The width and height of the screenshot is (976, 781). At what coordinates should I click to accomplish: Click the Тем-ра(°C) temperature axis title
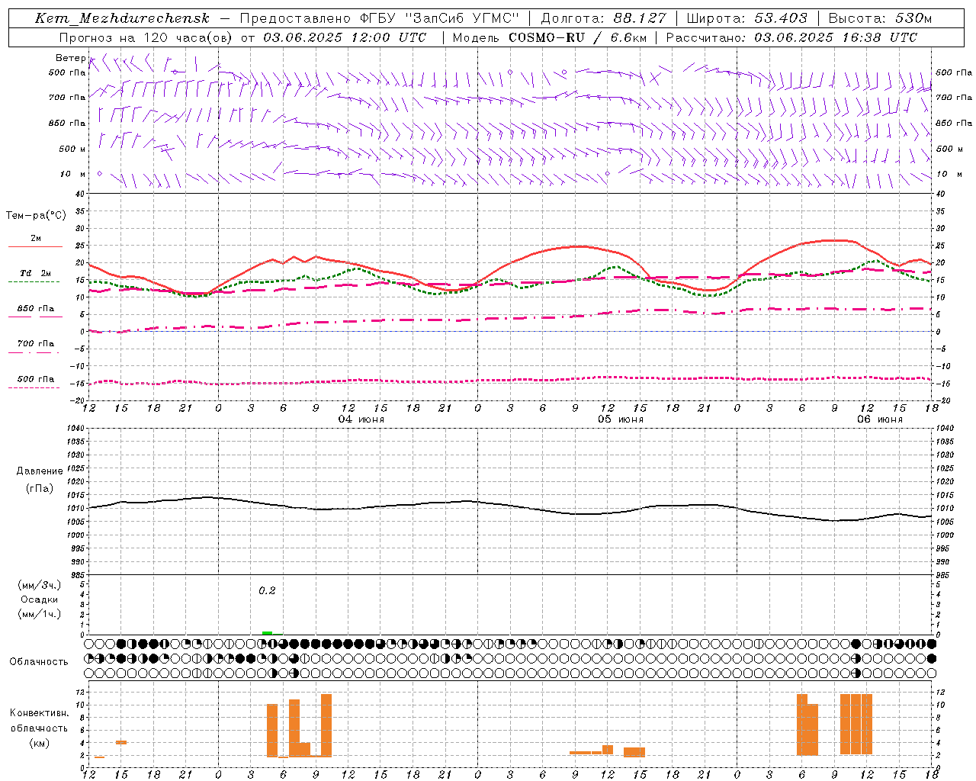pos(36,216)
